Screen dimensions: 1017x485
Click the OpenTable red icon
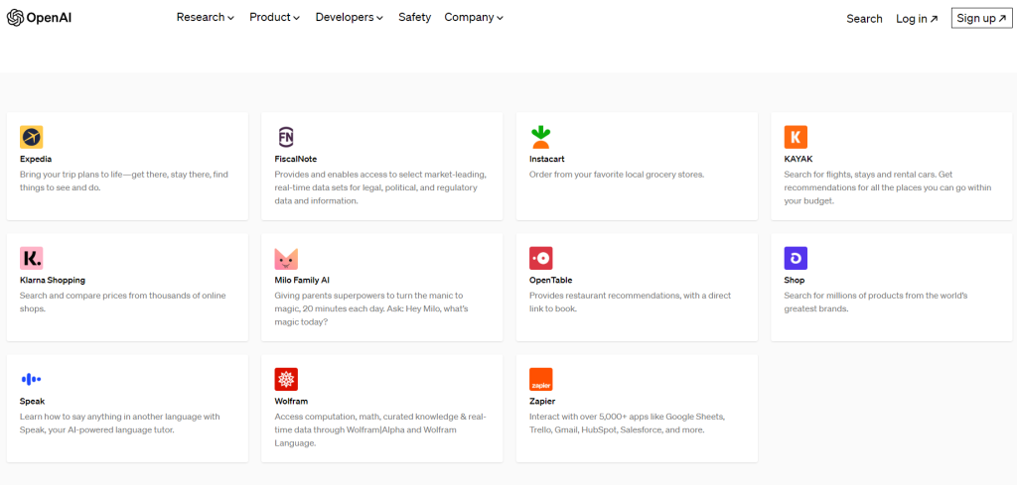pyautogui.click(x=541, y=258)
